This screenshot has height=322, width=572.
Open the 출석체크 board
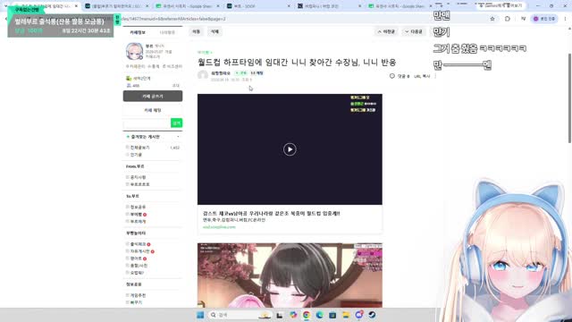coord(138,244)
